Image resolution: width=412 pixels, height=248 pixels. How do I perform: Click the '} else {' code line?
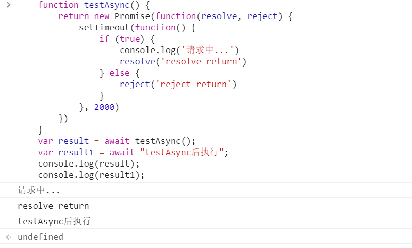[x=120, y=73]
